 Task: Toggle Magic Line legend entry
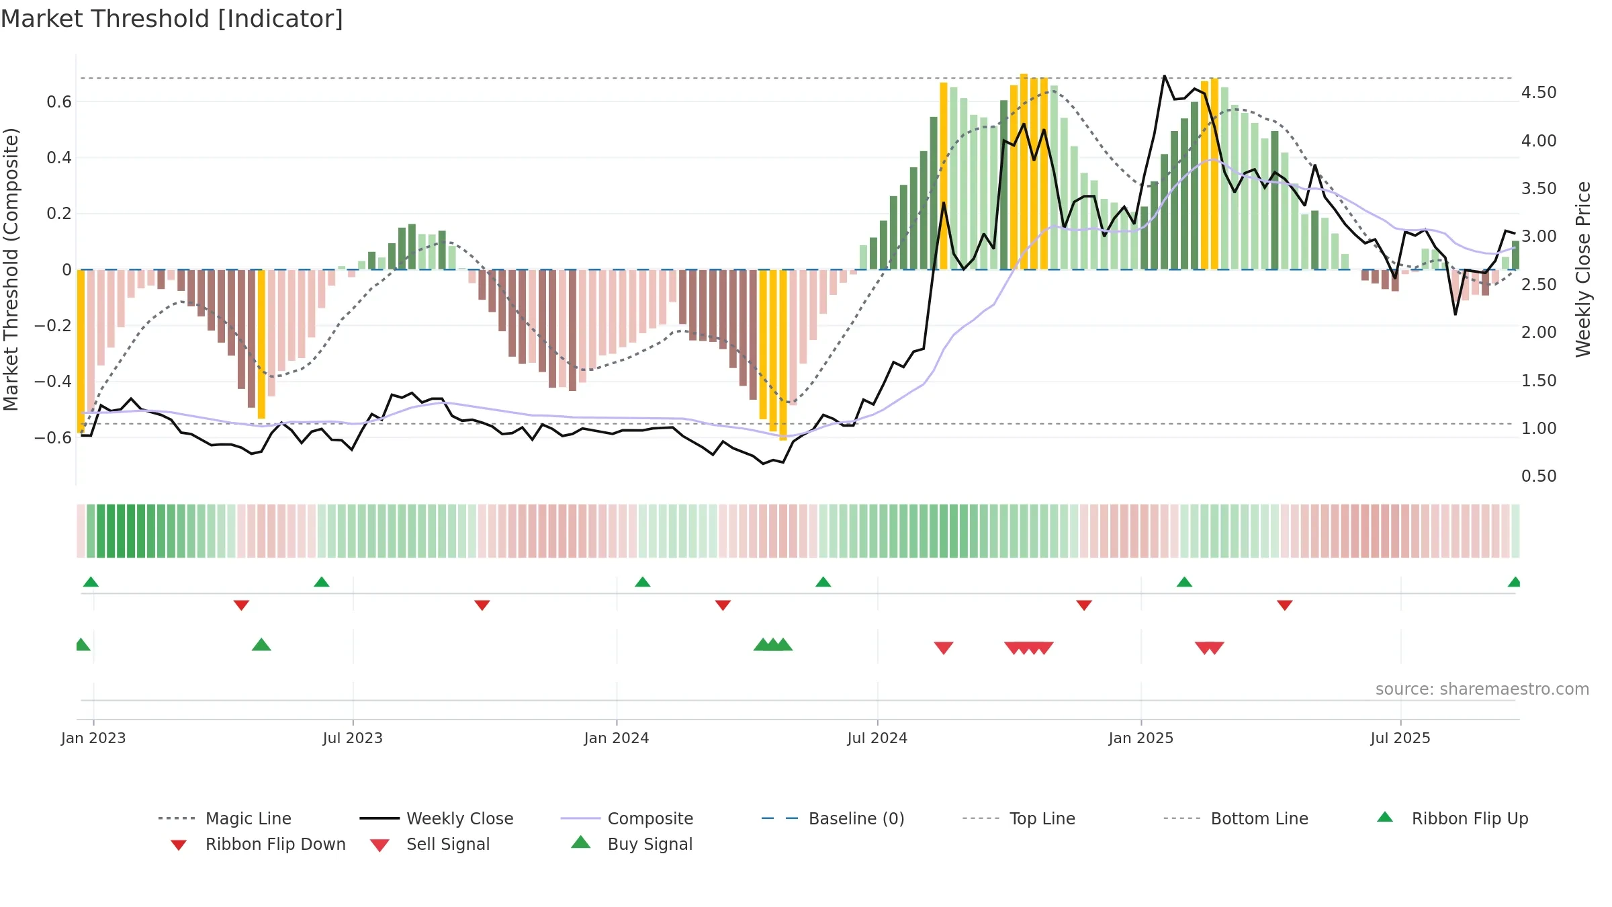click(224, 818)
